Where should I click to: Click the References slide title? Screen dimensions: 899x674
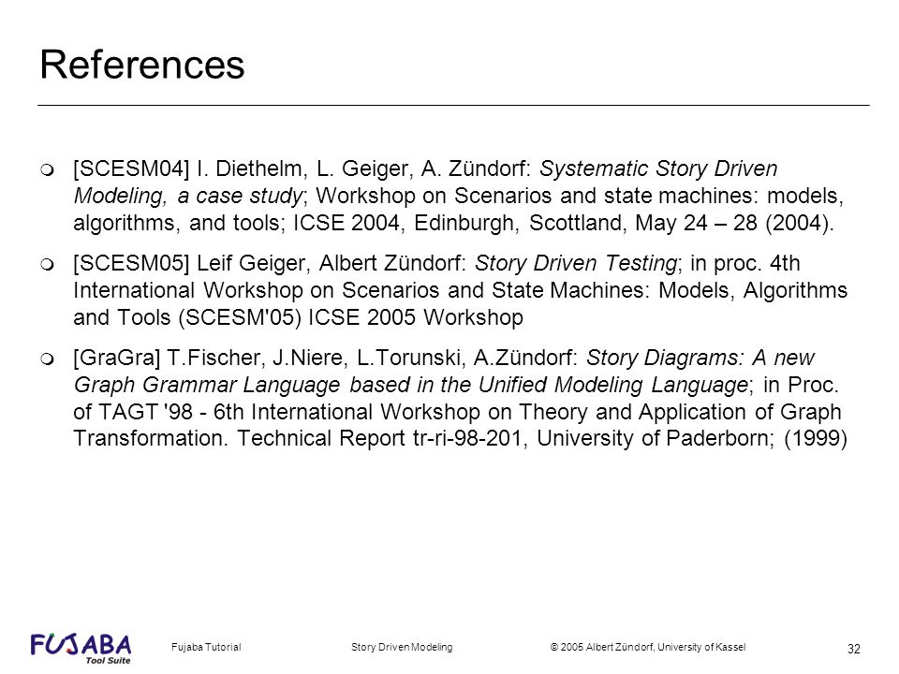pos(142,65)
